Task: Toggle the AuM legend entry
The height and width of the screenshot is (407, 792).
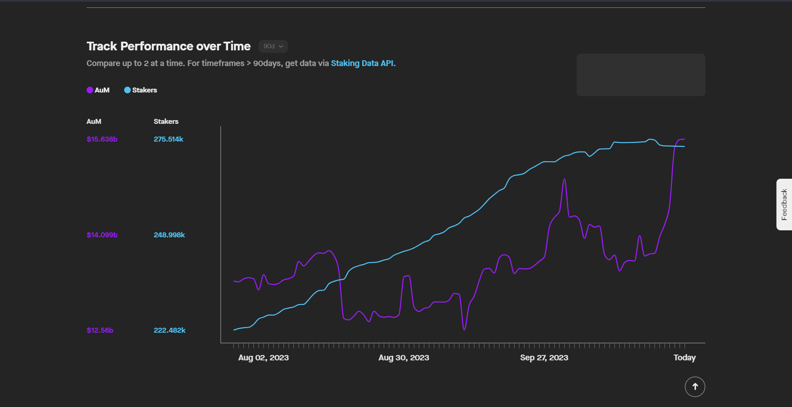Action: tap(98, 90)
